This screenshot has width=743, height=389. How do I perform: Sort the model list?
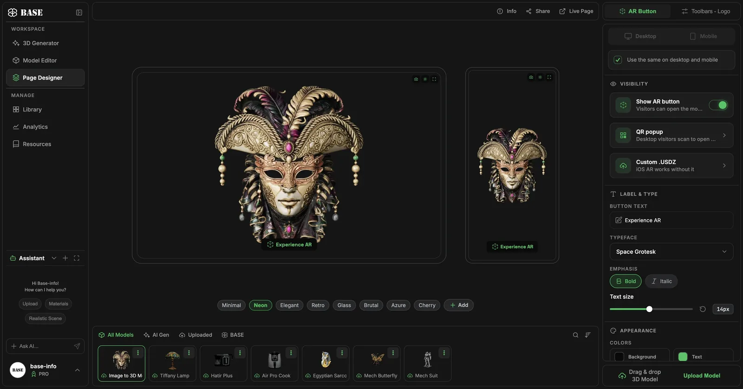click(x=588, y=335)
